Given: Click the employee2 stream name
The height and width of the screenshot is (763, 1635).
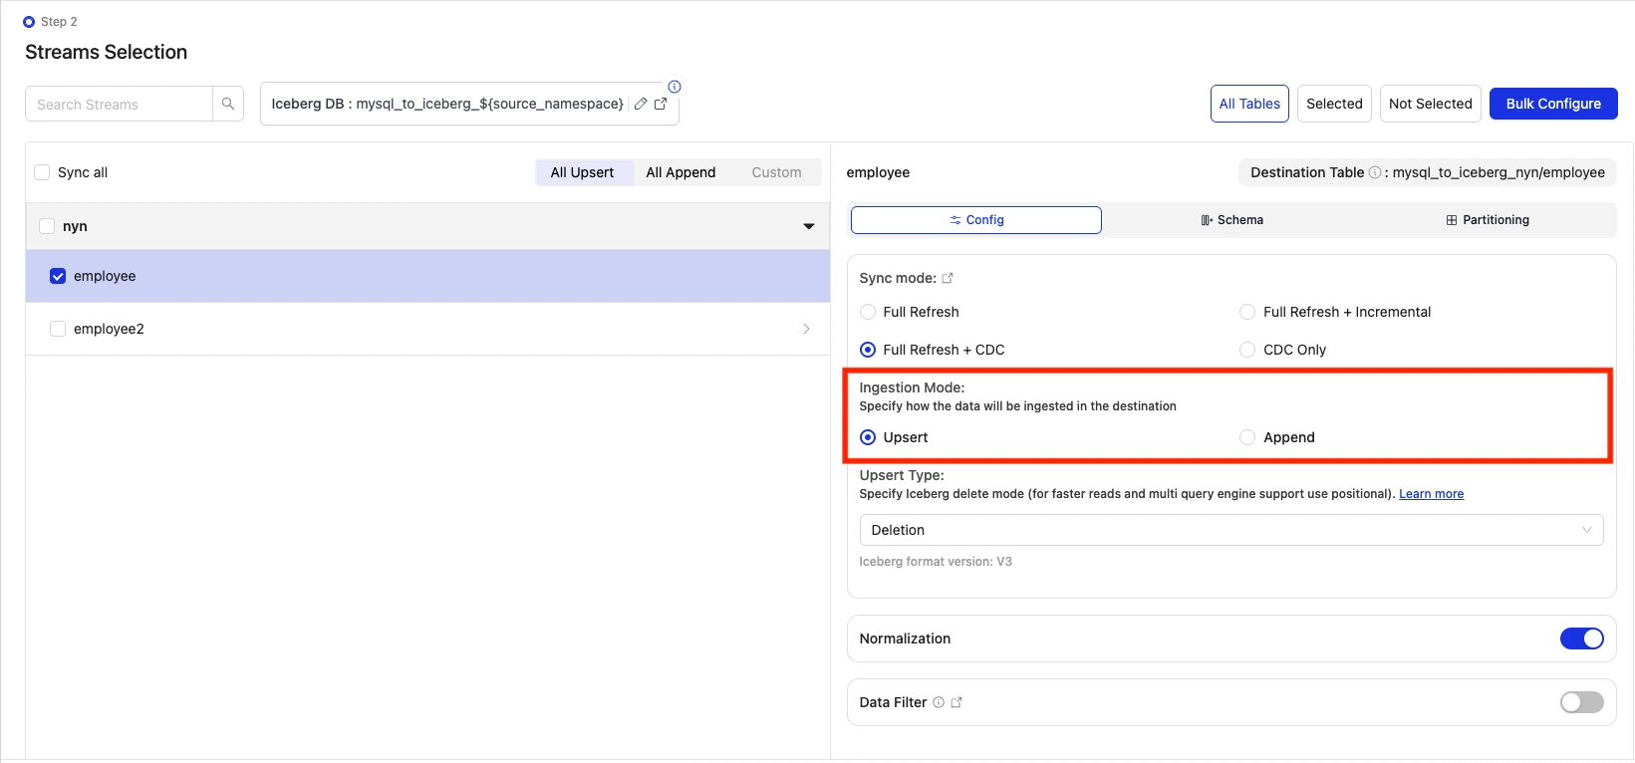Looking at the screenshot, I should 109,329.
